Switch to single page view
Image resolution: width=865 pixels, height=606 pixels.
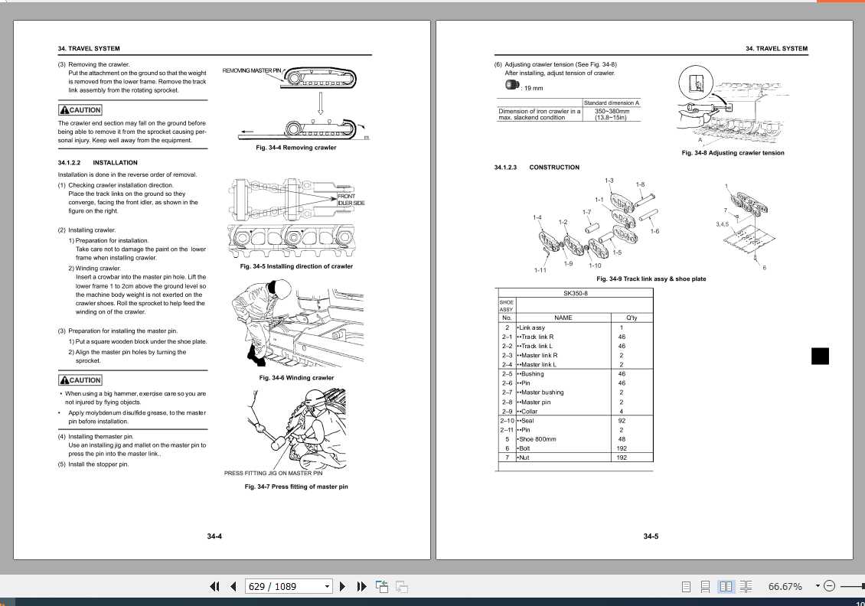pos(686,587)
